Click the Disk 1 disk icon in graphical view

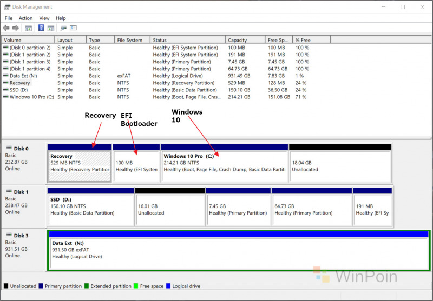tap(9, 191)
